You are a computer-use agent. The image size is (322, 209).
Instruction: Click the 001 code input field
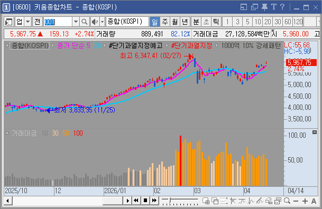58,22
